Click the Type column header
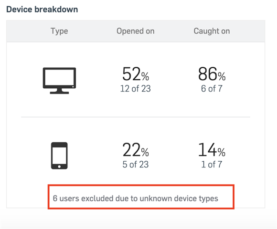277x229 pixels. click(59, 31)
